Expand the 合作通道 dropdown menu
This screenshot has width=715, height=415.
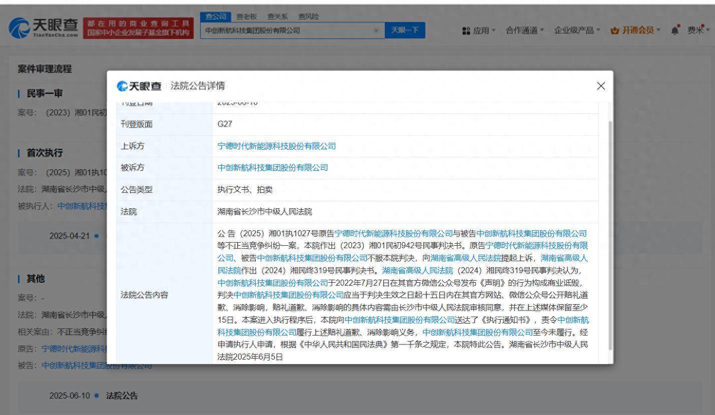[525, 30]
